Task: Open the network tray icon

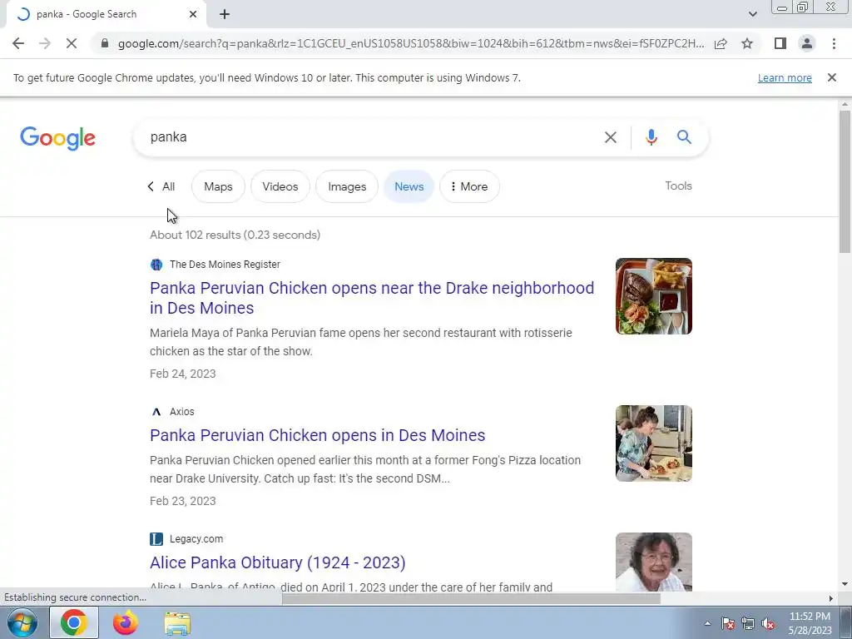Action: pos(748,623)
